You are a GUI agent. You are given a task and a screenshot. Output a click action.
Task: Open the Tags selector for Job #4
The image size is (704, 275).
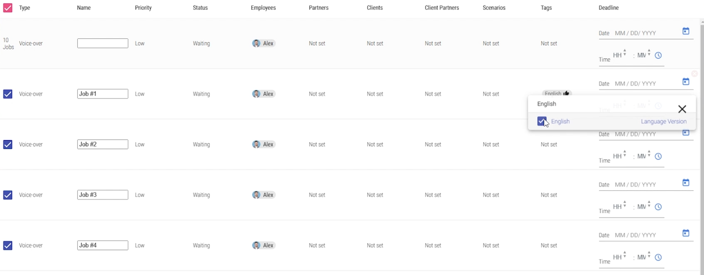(x=549, y=246)
